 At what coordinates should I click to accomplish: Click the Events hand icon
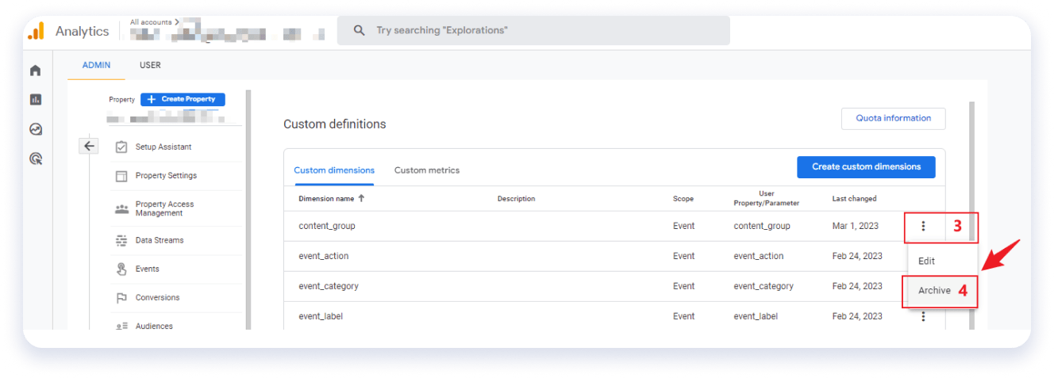121,269
